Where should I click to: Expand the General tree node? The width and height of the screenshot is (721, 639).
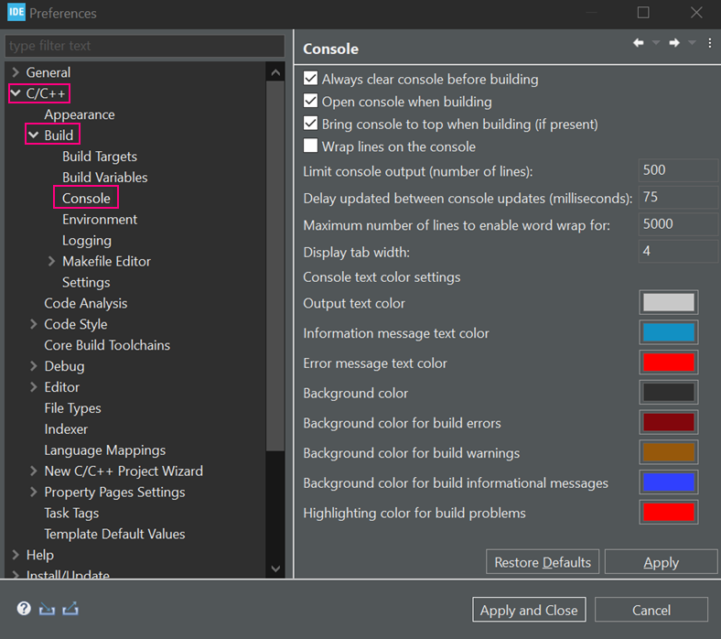point(16,72)
